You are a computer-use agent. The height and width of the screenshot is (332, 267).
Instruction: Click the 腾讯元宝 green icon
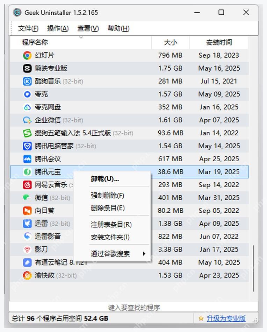tap(27, 172)
